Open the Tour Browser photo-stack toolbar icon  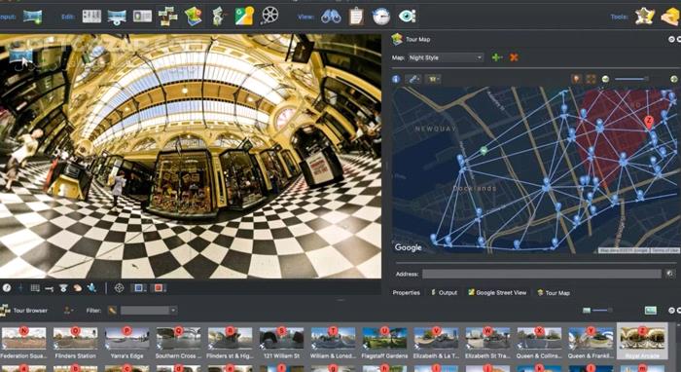pos(167,17)
